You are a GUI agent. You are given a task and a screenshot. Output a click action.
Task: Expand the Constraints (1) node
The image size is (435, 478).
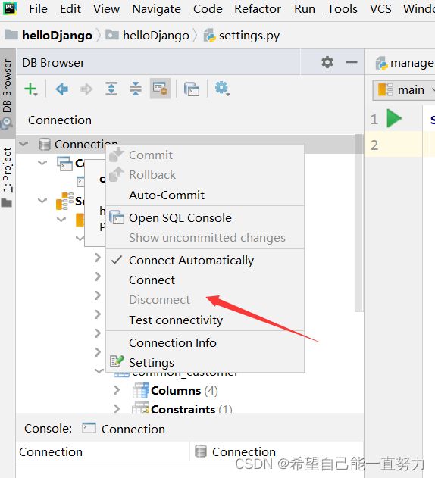click(x=117, y=408)
